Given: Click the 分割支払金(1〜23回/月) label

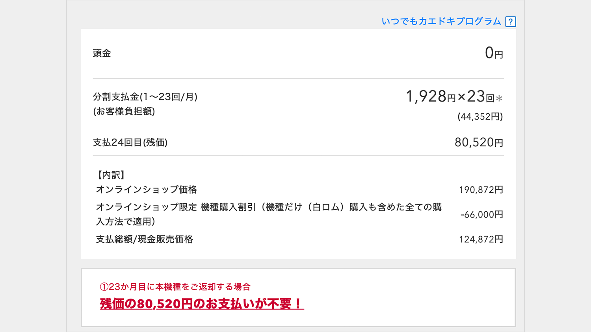Looking at the screenshot, I should point(145,97).
